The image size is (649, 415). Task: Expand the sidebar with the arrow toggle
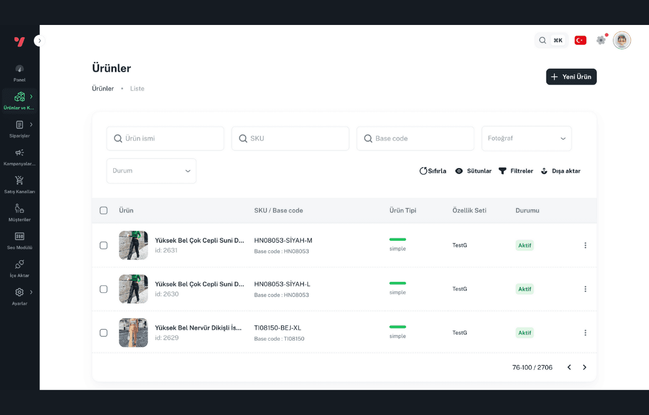coord(39,41)
